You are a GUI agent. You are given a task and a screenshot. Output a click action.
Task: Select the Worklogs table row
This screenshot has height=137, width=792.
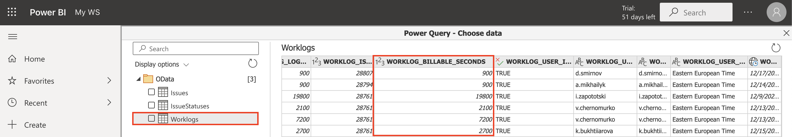[196, 119]
